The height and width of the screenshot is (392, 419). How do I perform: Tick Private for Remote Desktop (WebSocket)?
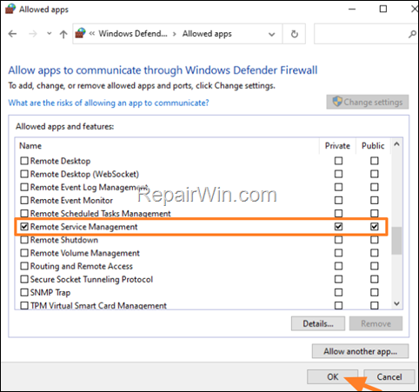(x=338, y=174)
